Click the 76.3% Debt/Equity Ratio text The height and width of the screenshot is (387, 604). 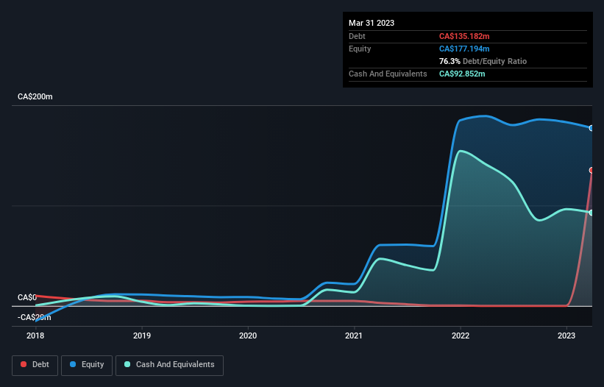click(483, 61)
